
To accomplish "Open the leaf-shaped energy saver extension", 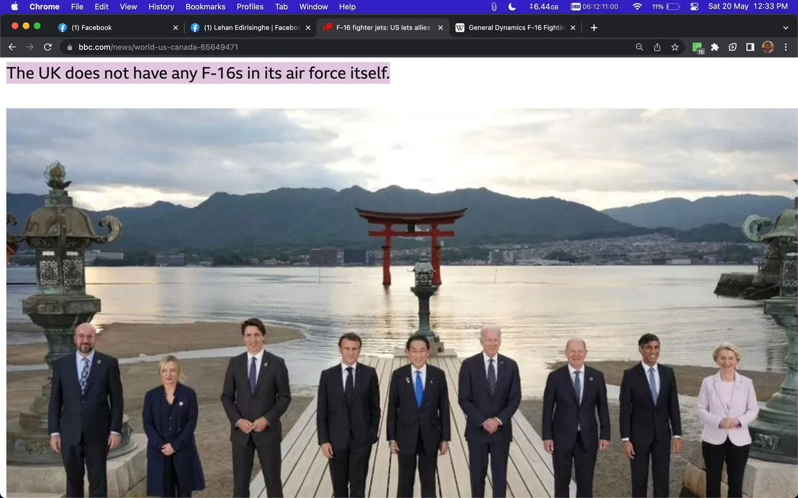I will (733, 47).
